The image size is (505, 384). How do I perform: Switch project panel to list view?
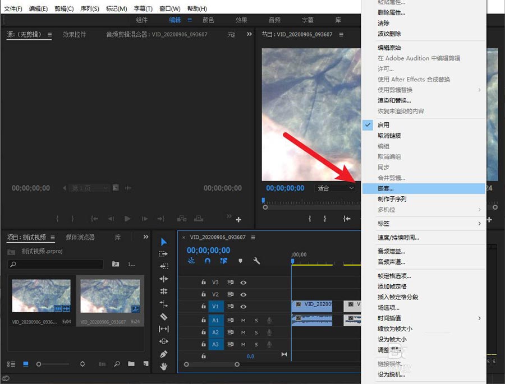pos(12,364)
